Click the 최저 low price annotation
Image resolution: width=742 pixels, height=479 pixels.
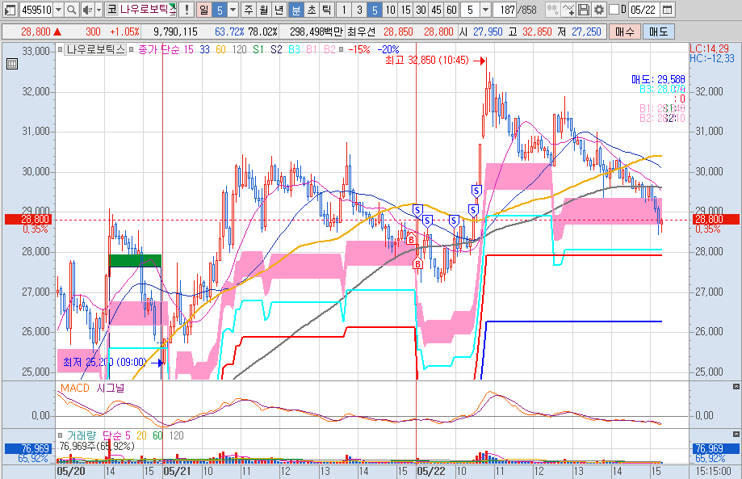coord(105,363)
